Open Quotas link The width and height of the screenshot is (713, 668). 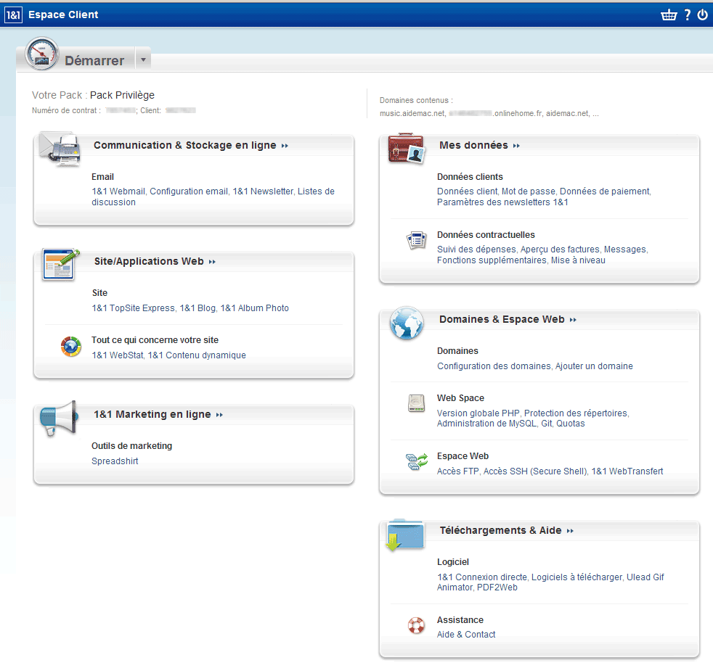pyautogui.click(x=571, y=424)
